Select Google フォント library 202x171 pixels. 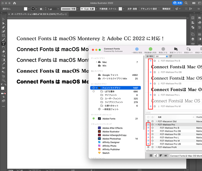tap(110, 75)
